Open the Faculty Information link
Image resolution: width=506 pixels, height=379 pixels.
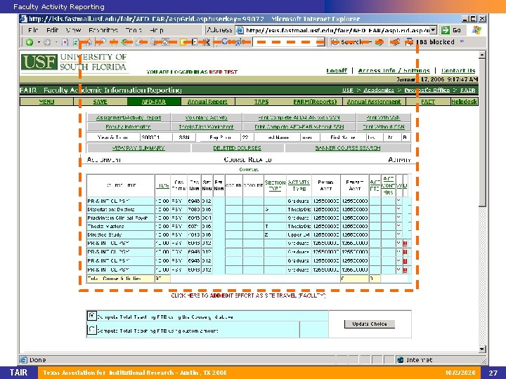tap(128, 126)
